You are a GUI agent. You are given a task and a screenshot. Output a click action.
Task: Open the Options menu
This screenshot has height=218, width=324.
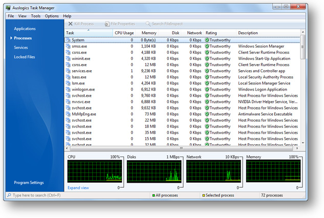pyautogui.click(x=52, y=16)
